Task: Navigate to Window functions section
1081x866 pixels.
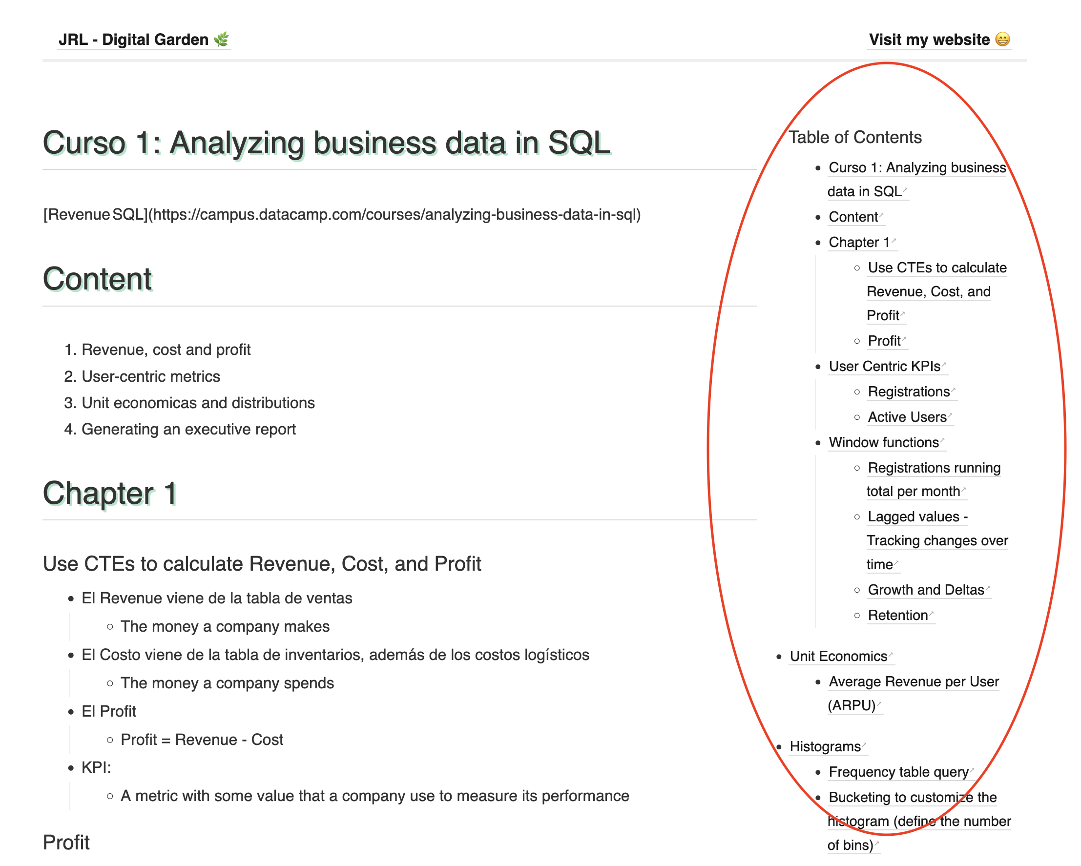Action: click(x=883, y=443)
